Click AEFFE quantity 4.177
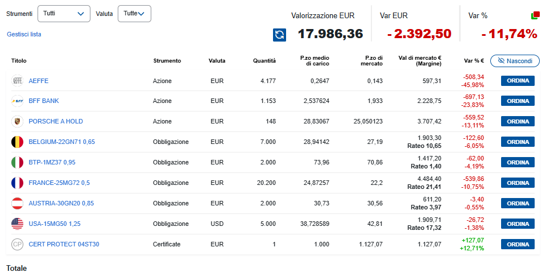Screen dimensions: 550x272 point(268,81)
